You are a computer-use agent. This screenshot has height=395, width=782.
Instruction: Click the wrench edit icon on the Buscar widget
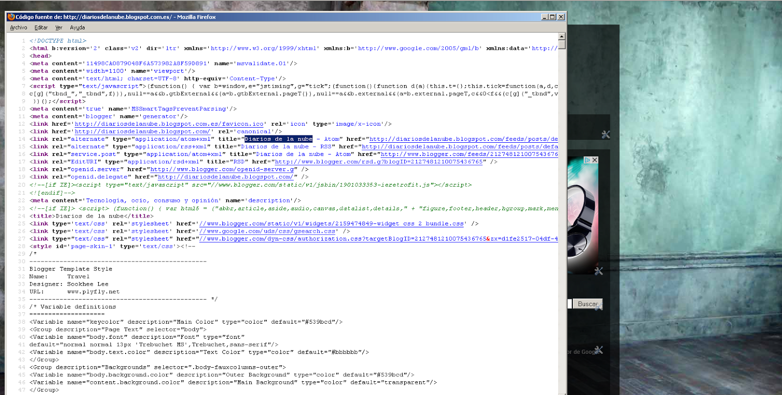point(599,307)
